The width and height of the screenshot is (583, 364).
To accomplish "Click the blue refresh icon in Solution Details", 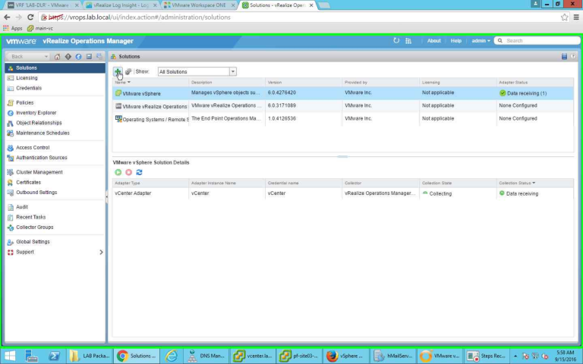I will click(x=139, y=172).
